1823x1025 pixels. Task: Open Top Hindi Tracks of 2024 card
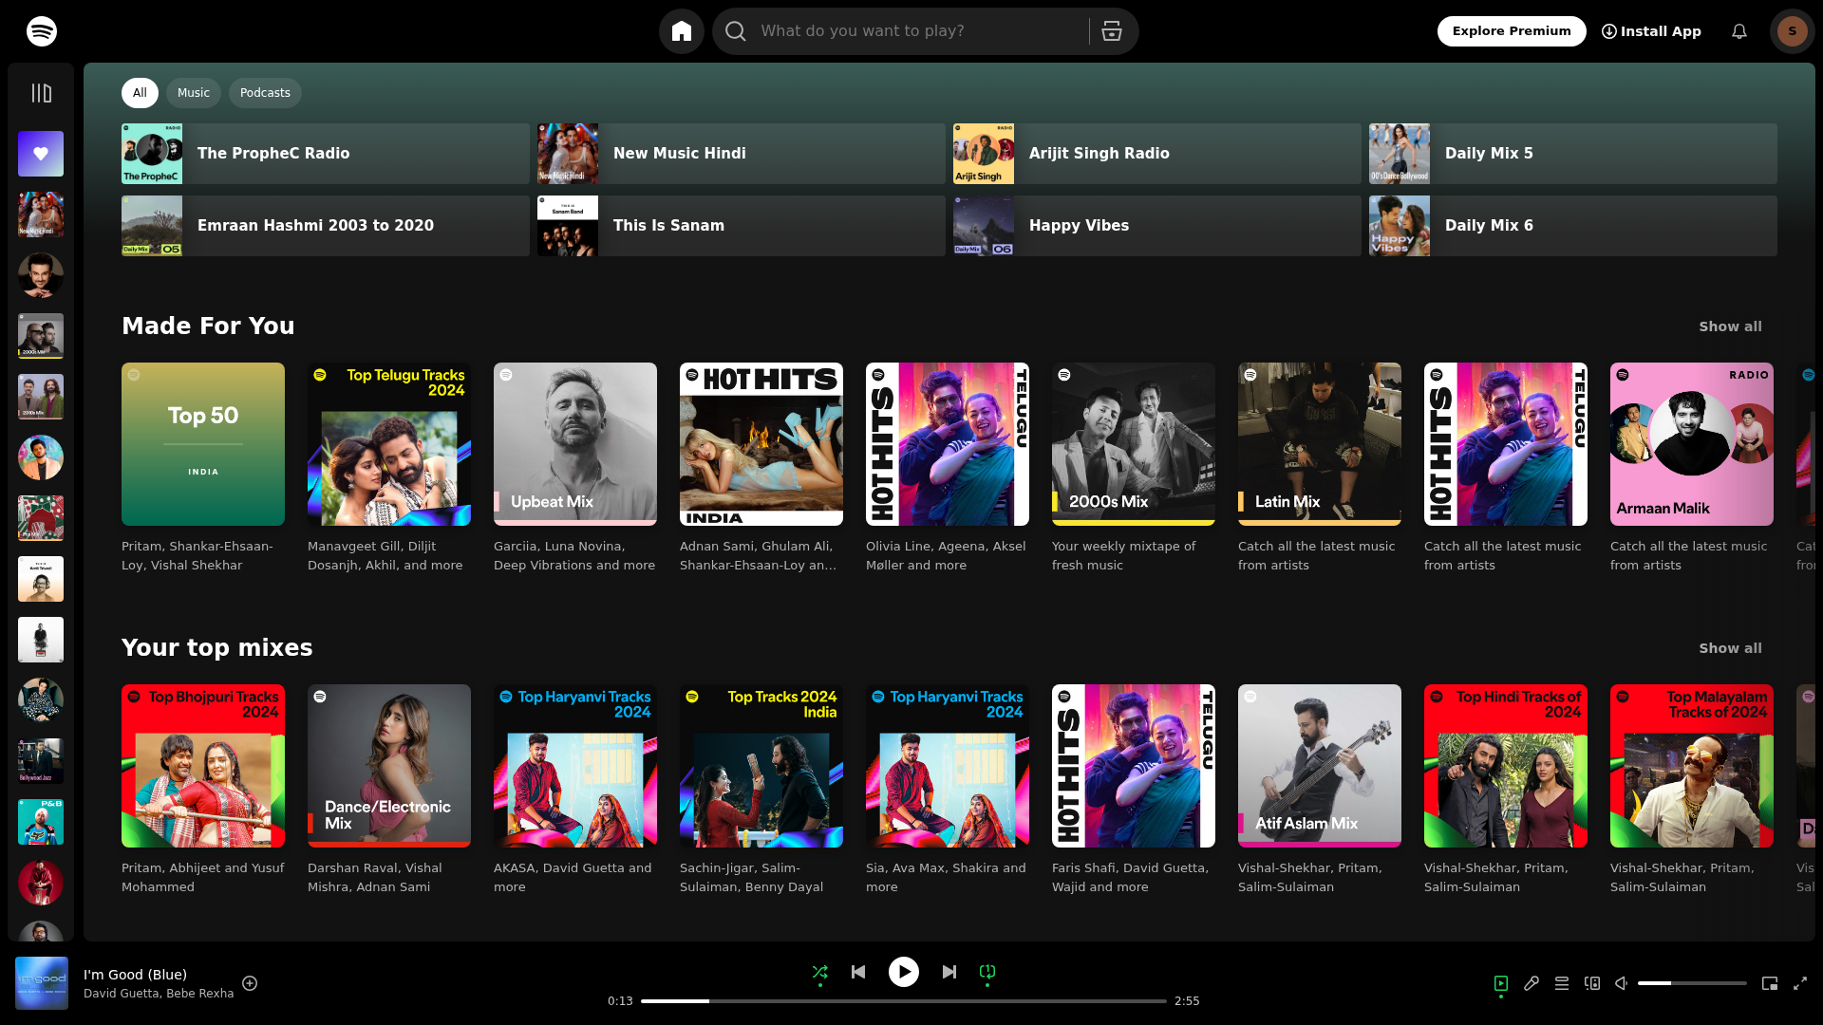point(1506,766)
